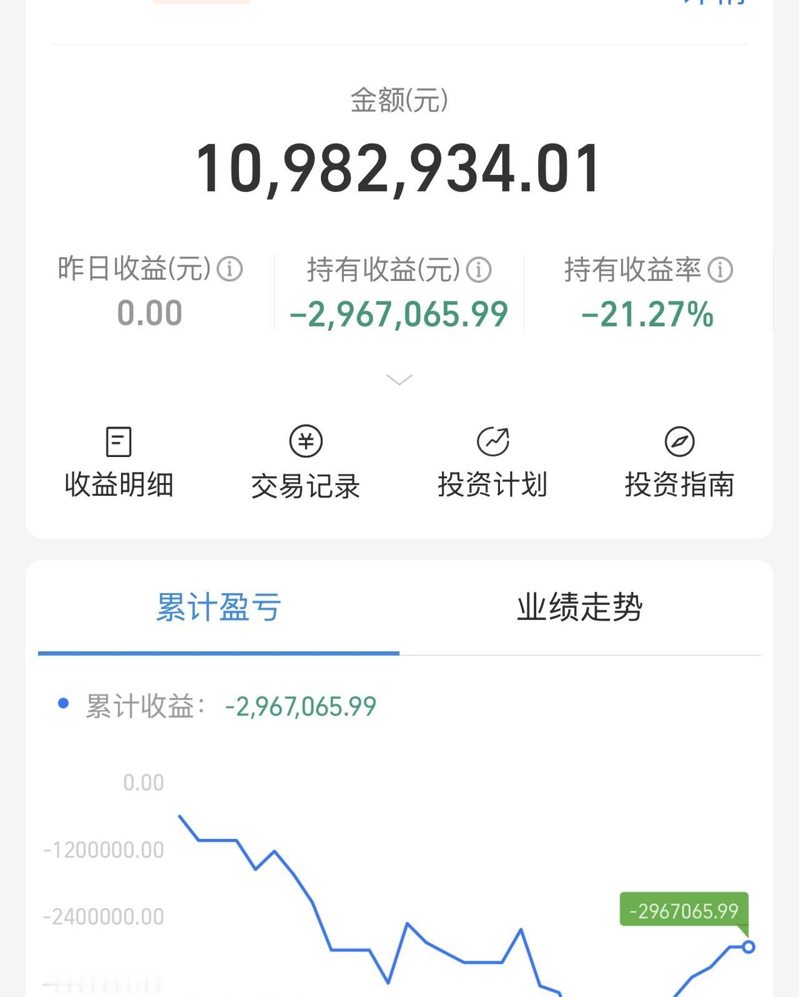Image resolution: width=799 pixels, height=997 pixels.
Task: Switch to the 业绩走势 tab
Action: pyautogui.click(x=580, y=607)
